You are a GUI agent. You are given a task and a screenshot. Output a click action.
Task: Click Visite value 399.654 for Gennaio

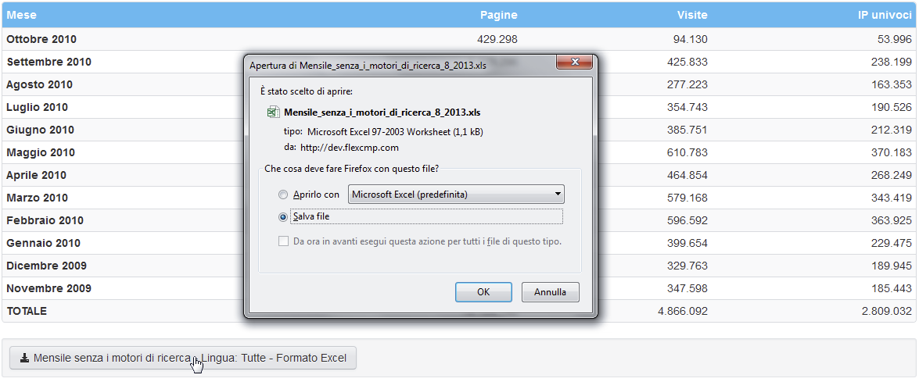tap(687, 243)
